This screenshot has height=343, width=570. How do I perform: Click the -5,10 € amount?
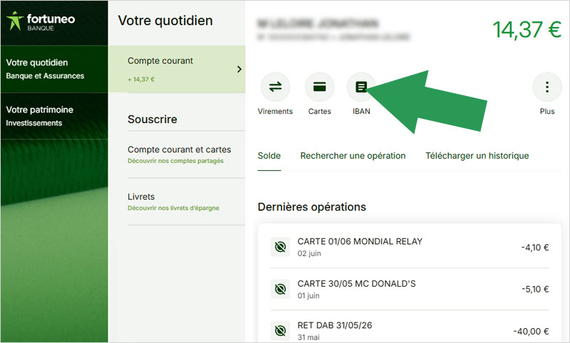(x=535, y=290)
